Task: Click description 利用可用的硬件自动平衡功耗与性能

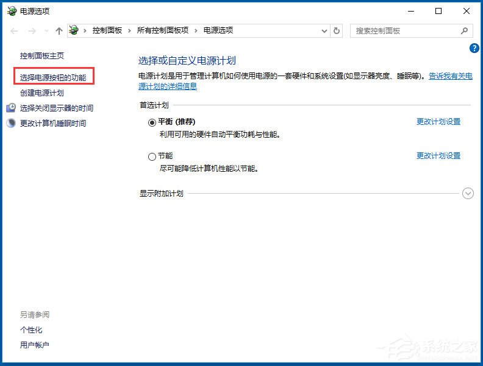Action: click(x=220, y=135)
